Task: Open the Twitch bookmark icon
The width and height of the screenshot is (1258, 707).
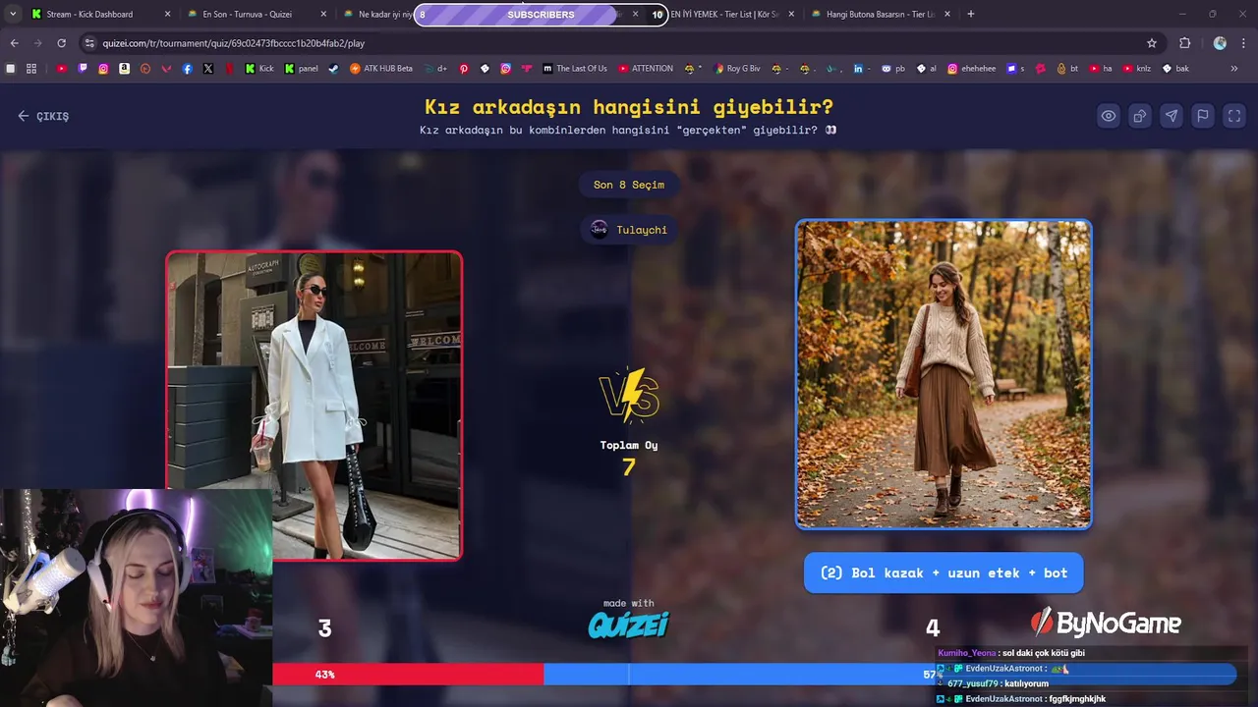Action: (83, 69)
